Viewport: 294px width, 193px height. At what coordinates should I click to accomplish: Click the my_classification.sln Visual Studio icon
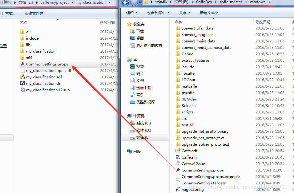(22, 83)
